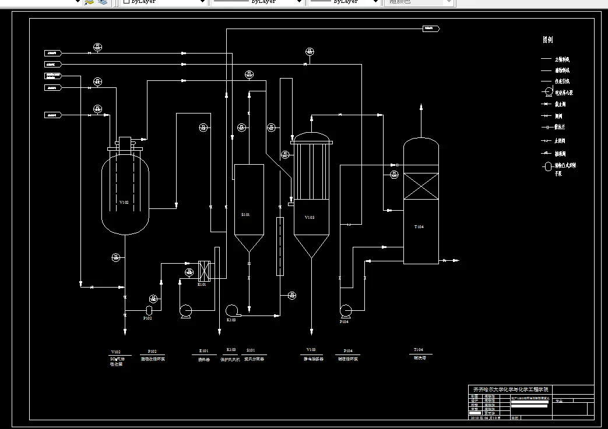This screenshot has height=429, width=608.
Task: Click the blue layer stack toolbar icon
Action: point(103,2)
